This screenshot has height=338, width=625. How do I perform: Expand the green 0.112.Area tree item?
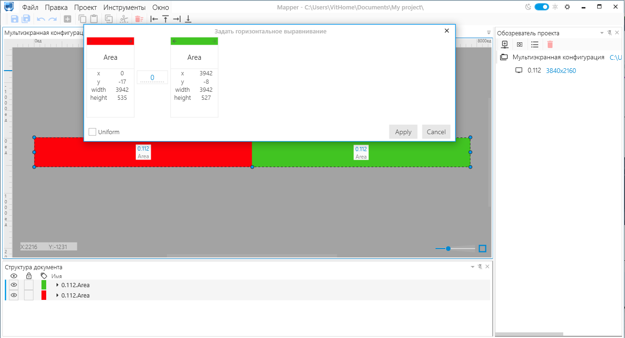(58, 285)
